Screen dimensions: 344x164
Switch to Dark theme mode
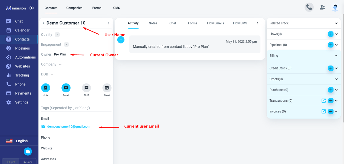[28, 162]
